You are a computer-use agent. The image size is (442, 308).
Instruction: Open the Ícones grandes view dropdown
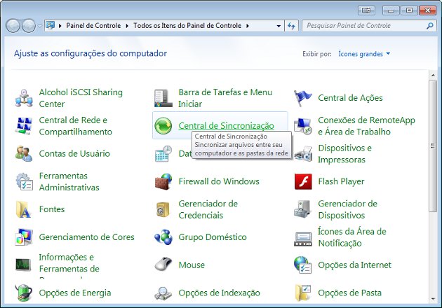(364, 54)
